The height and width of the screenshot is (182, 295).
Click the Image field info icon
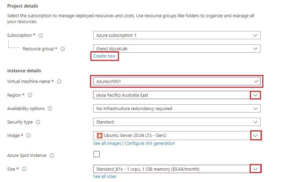(x=29, y=136)
